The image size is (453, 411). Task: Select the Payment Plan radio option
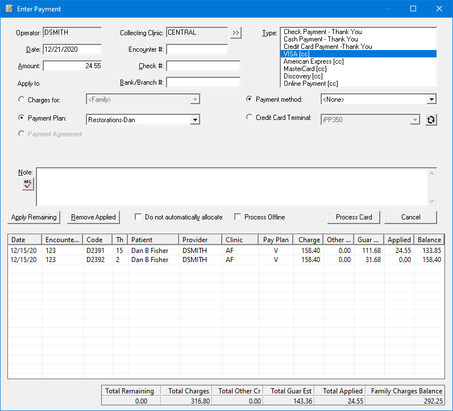[22, 118]
